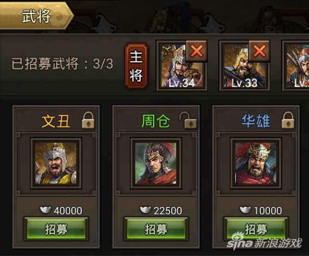The image size is (309, 256).
Task: Click the silver ingot icon beside 40000
Action: 45,210
